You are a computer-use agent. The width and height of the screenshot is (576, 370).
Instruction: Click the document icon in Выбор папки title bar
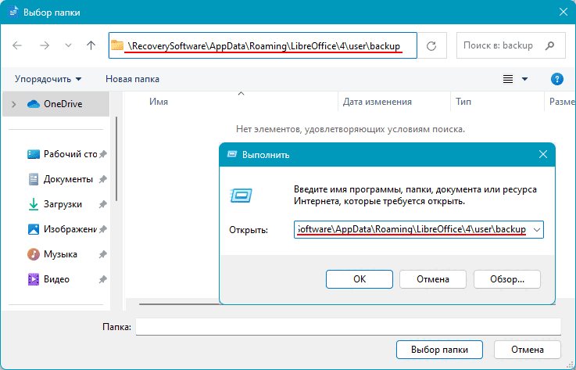(x=13, y=13)
